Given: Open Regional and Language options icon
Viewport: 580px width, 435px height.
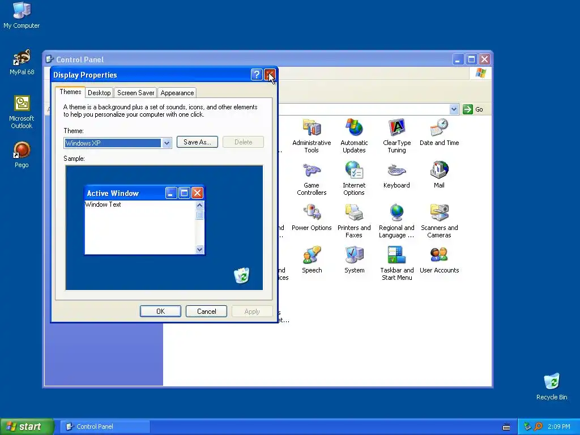Looking at the screenshot, I should pyautogui.click(x=396, y=221).
